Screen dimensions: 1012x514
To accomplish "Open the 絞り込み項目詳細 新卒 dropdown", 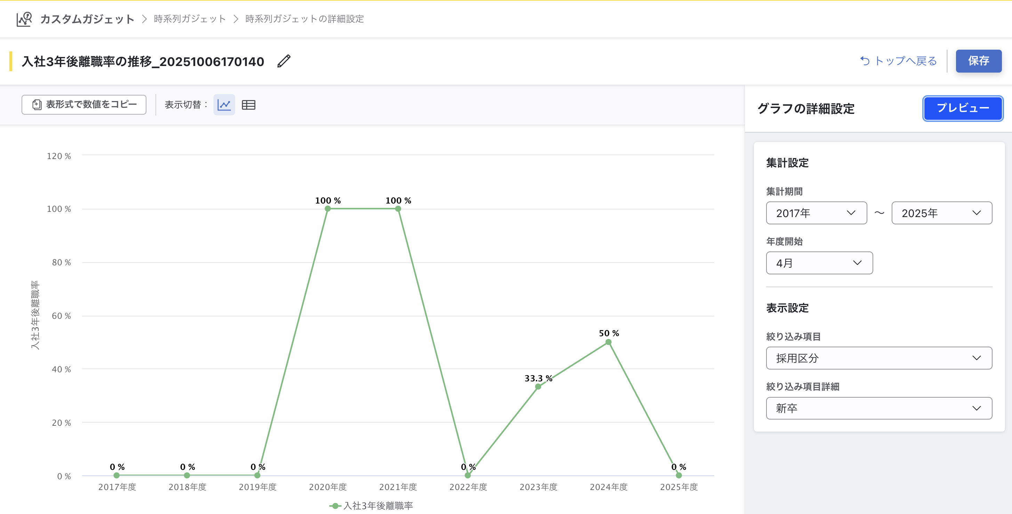I will tap(878, 408).
